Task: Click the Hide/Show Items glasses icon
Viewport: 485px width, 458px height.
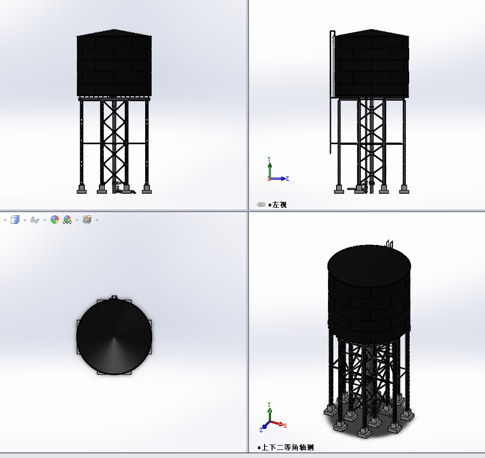Action: pos(34,220)
